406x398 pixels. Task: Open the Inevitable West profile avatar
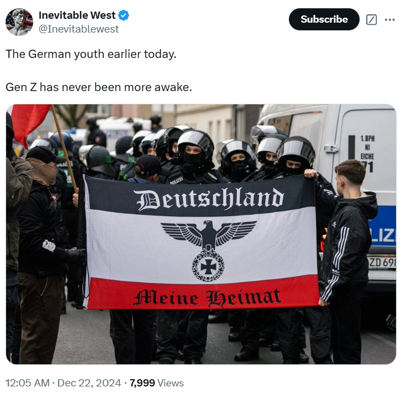coord(19,22)
